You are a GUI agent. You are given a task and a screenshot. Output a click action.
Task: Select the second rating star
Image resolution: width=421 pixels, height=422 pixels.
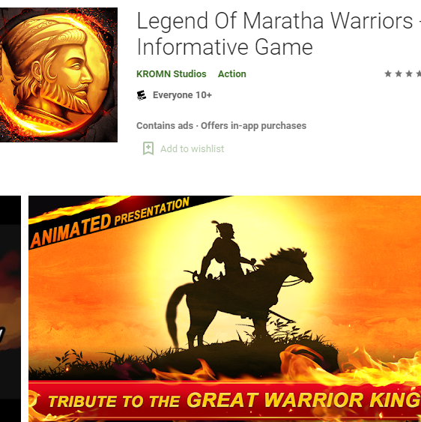399,73
